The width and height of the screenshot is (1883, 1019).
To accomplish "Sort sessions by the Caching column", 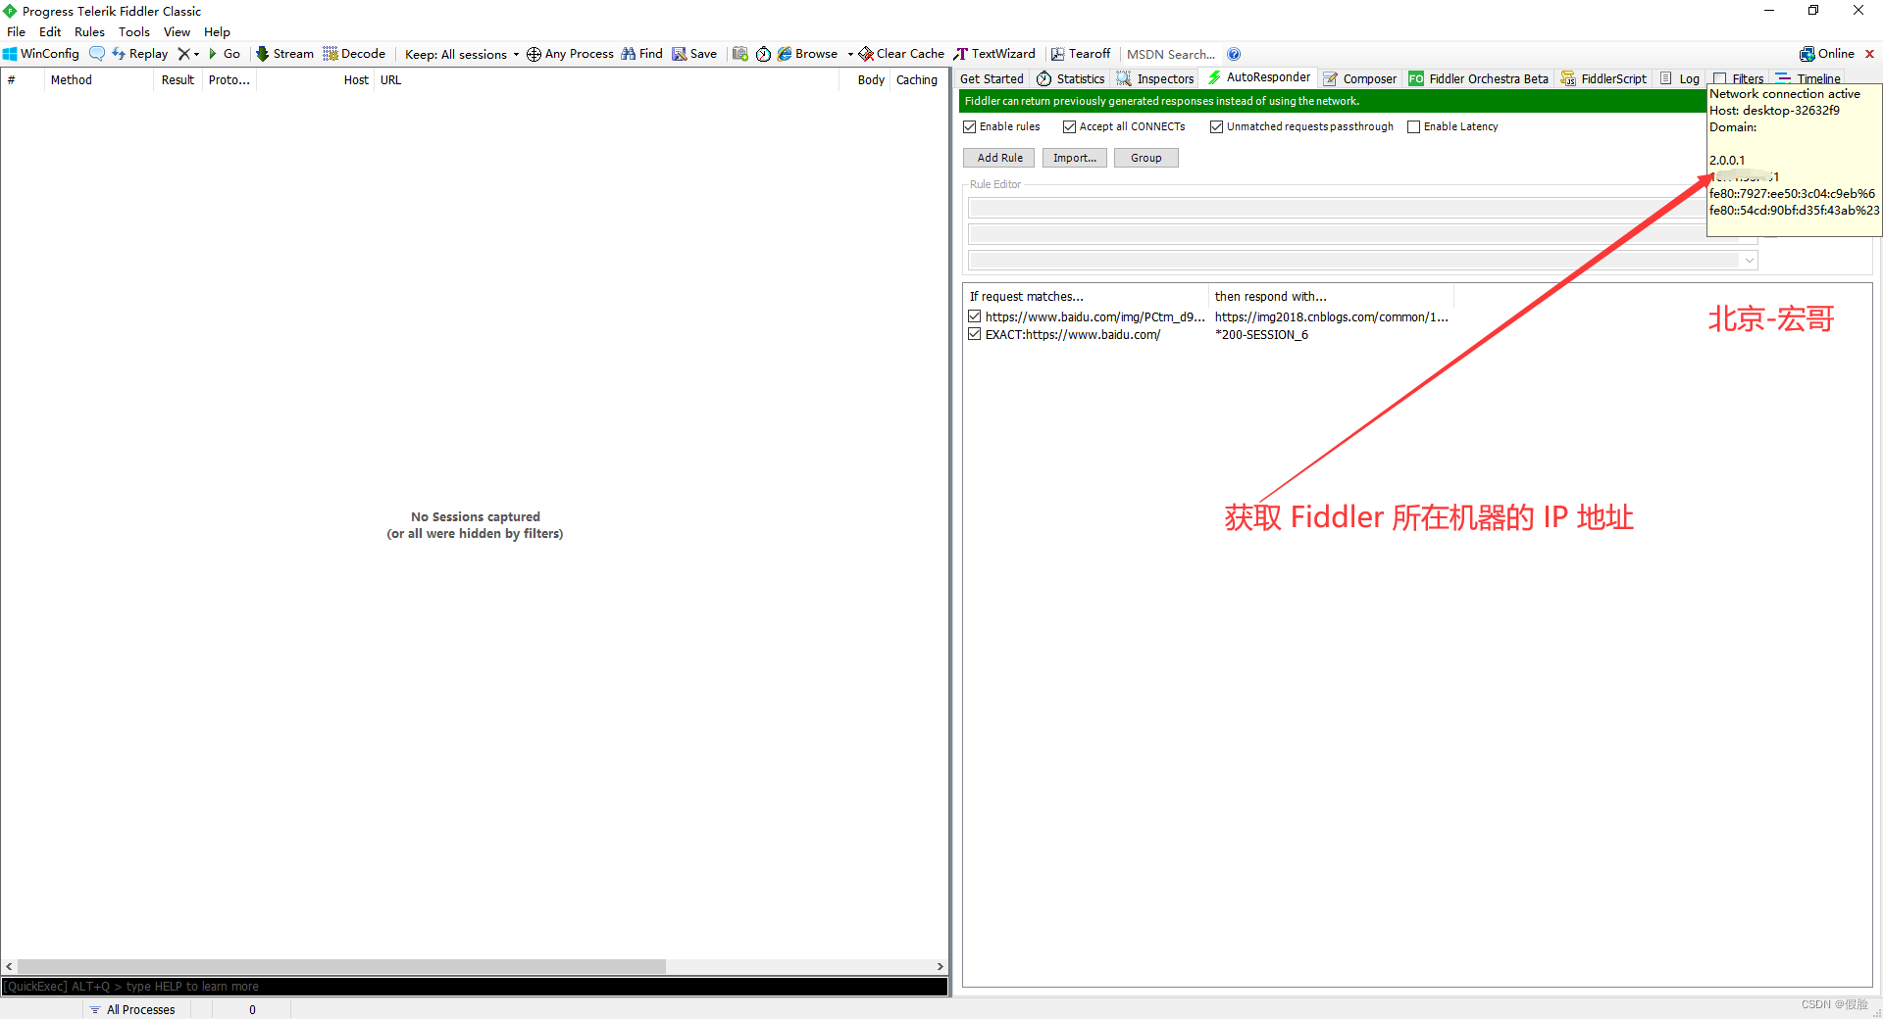I will click(917, 80).
